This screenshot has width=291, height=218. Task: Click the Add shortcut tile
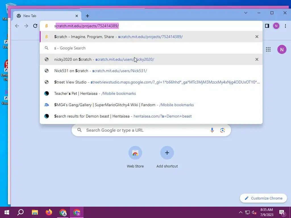tap(167, 157)
